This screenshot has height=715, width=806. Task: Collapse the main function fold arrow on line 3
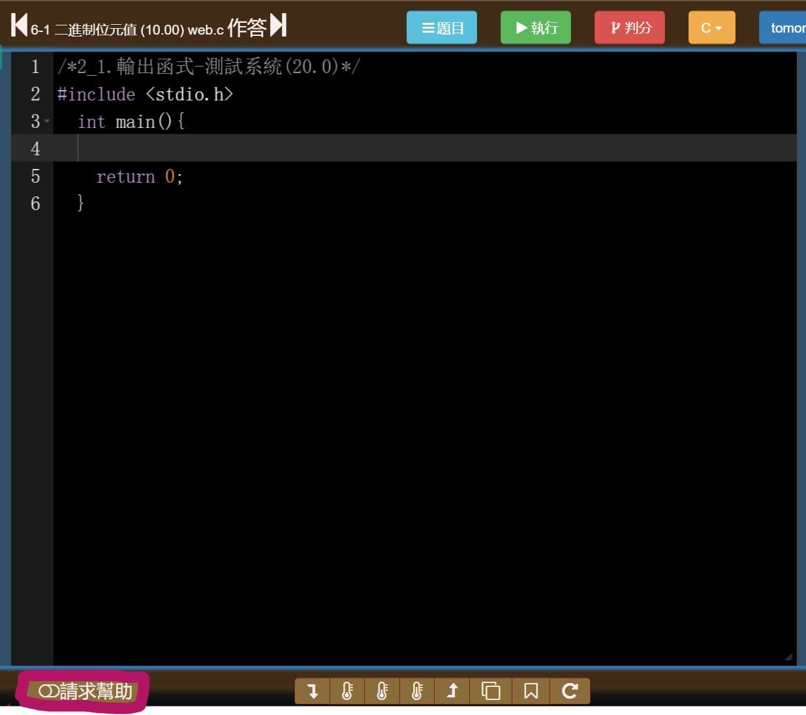tap(47, 121)
